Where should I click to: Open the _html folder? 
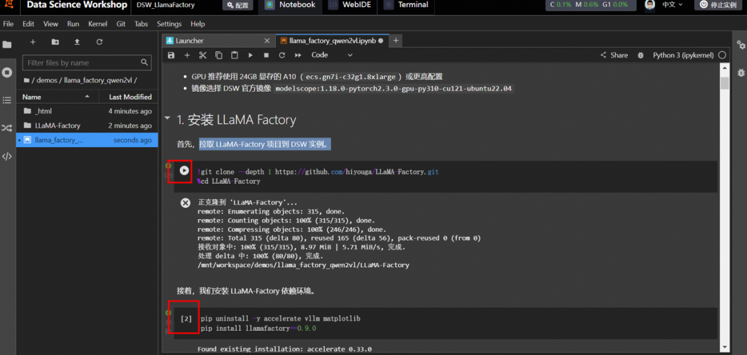click(87, 111)
